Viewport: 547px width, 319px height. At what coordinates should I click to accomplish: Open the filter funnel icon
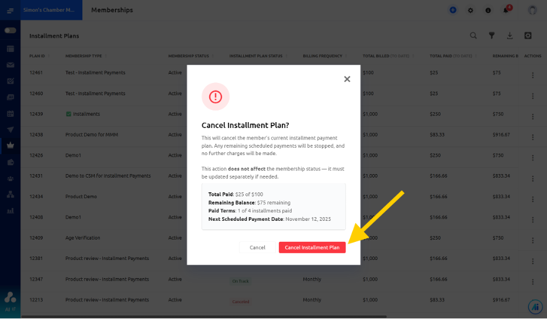coord(491,36)
